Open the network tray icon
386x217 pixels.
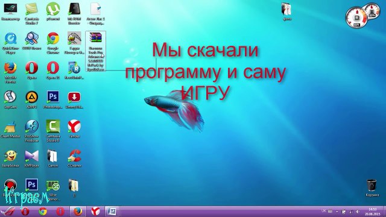point(351,212)
